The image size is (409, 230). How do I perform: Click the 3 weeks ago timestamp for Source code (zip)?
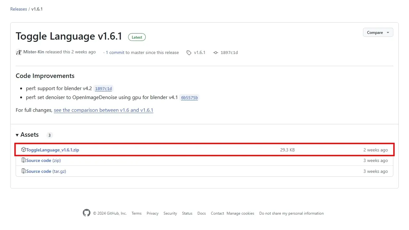375,160
